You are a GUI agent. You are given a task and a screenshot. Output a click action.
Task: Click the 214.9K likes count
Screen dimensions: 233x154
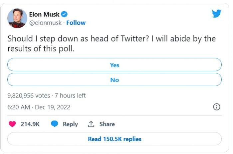point(30,124)
